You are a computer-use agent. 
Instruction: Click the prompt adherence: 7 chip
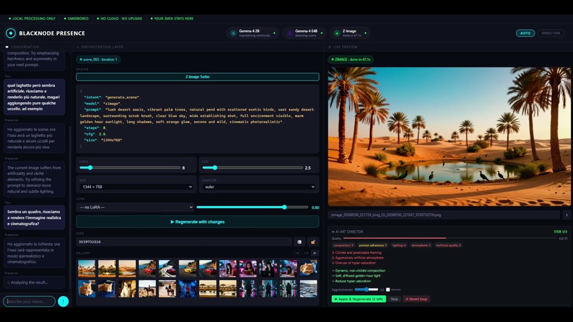point(373,246)
